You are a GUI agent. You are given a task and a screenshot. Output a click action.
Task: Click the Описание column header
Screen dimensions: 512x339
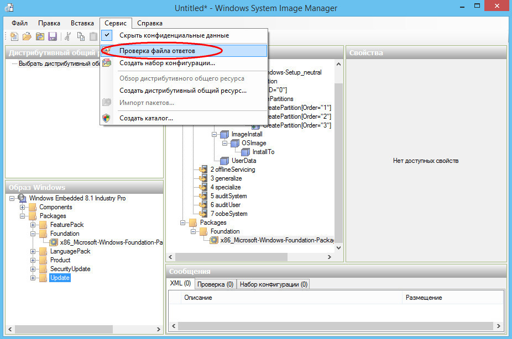291,298
